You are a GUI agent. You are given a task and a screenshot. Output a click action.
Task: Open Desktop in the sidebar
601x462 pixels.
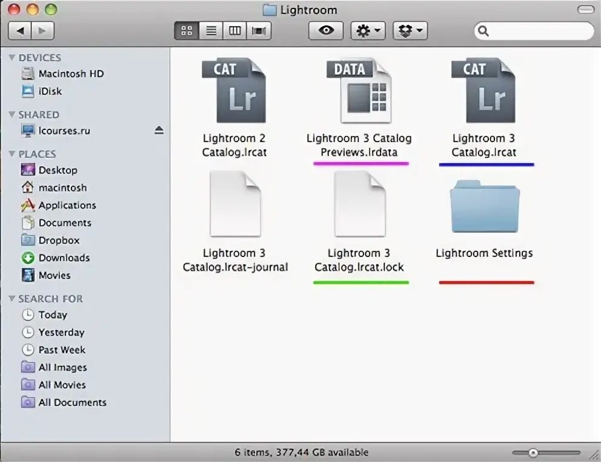[50, 170]
